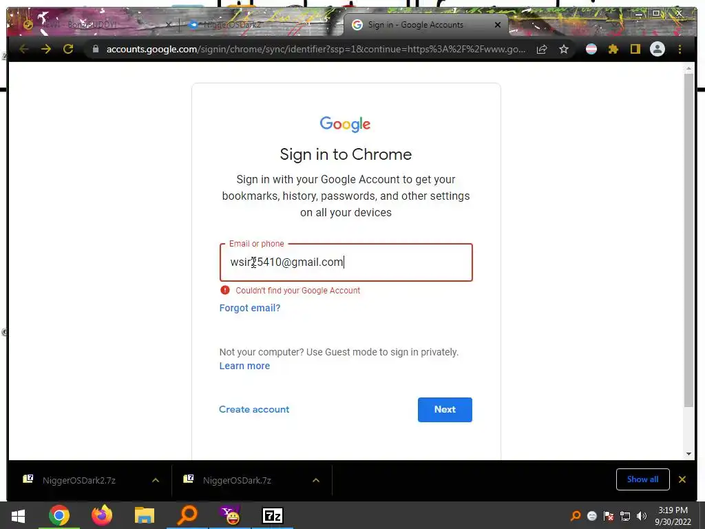The height and width of the screenshot is (529, 705).
Task: Open the taskbar clock showing 3:19 PM
Action: tap(673, 516)
